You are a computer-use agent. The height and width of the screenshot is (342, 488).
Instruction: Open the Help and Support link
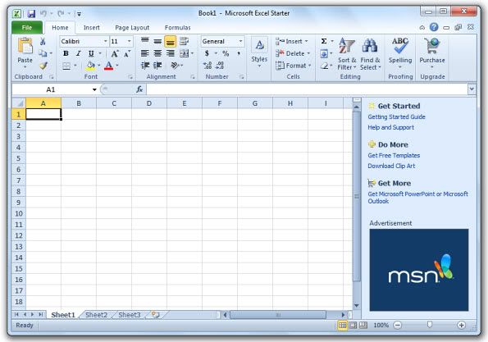(391, 128)
